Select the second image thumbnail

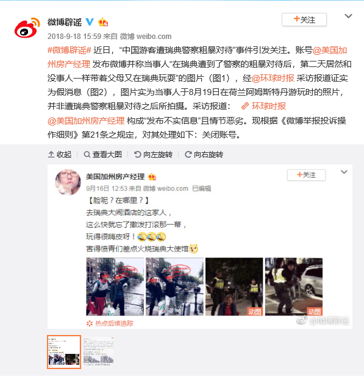coord(98,352)
